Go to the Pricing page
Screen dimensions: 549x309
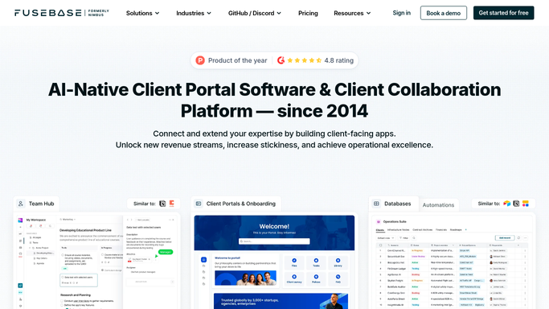(308, 13)
